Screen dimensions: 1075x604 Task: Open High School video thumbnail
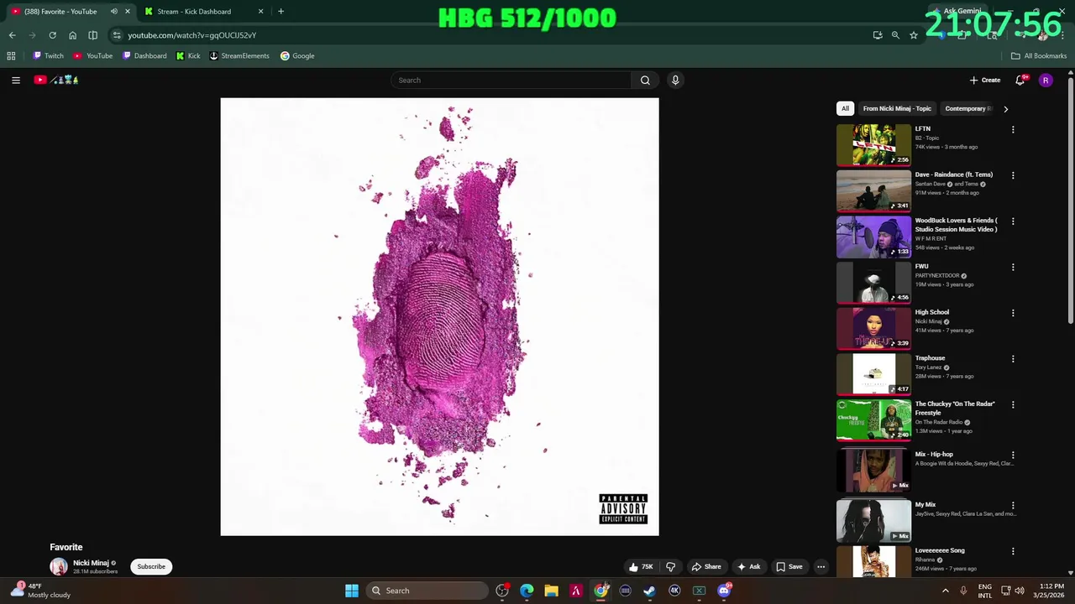click(x=873, y=327)
